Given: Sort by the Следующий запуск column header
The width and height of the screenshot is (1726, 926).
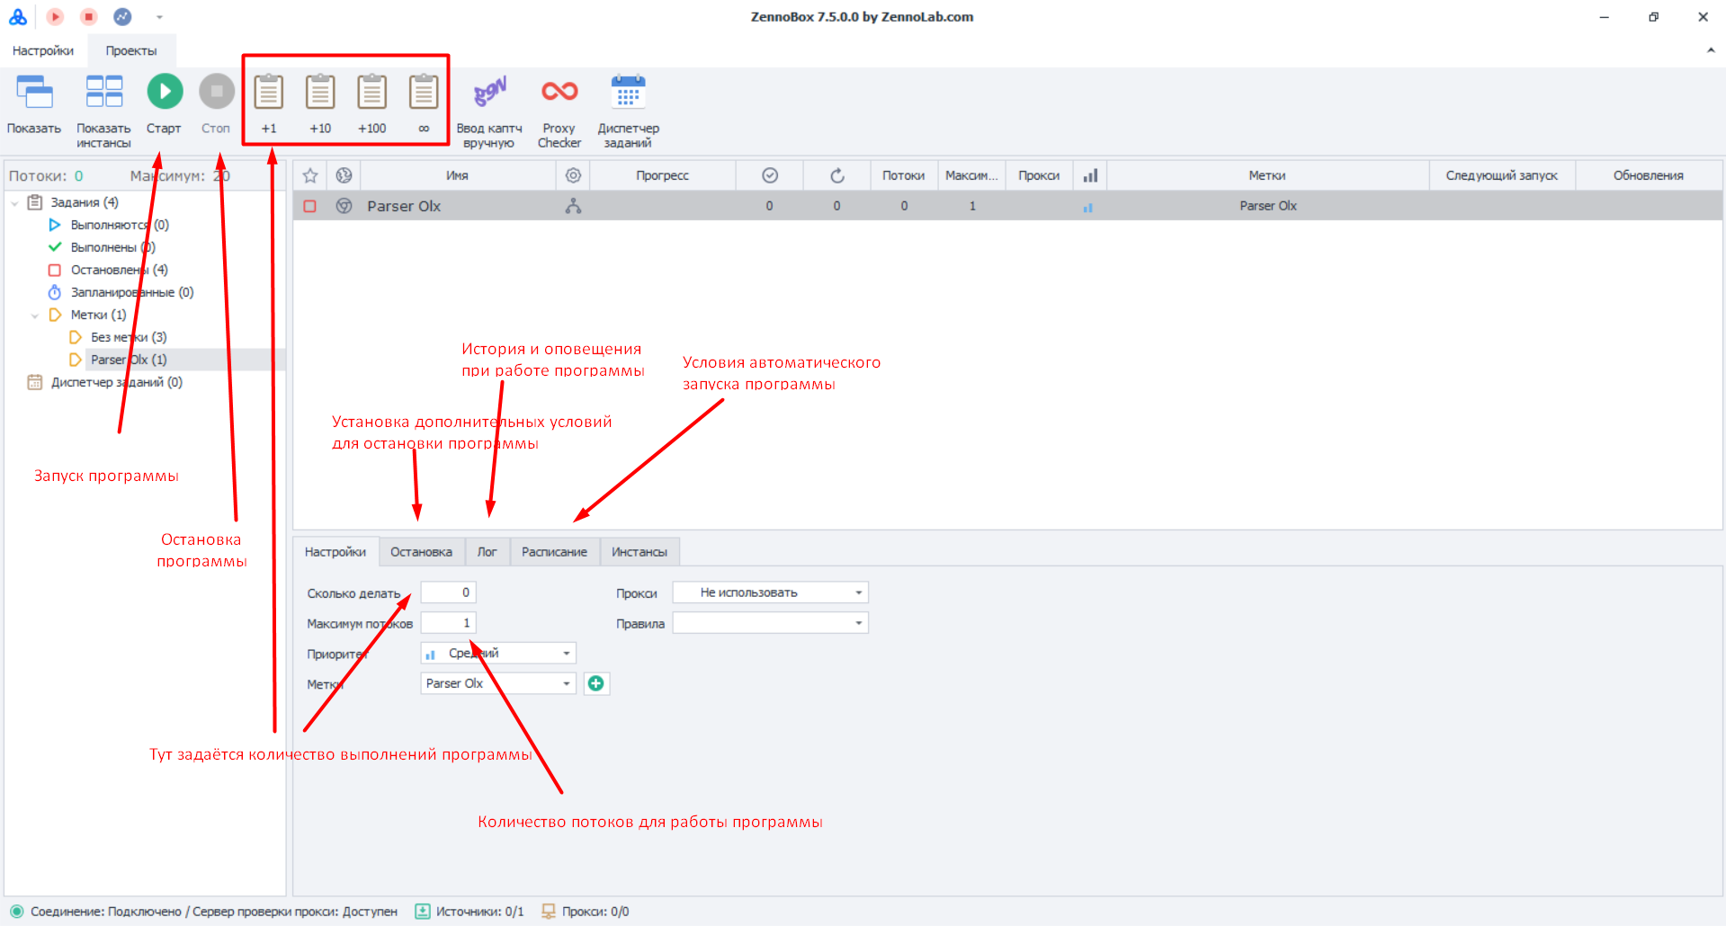Looking at the screenshot, I should 1502,175.
